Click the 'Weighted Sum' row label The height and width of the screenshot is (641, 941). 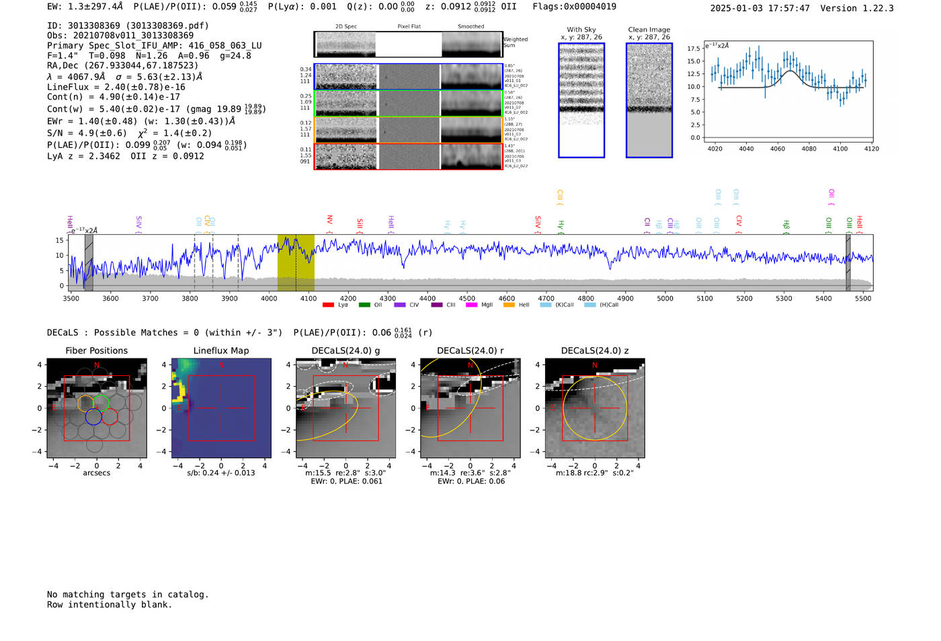[x=516, y=42]
